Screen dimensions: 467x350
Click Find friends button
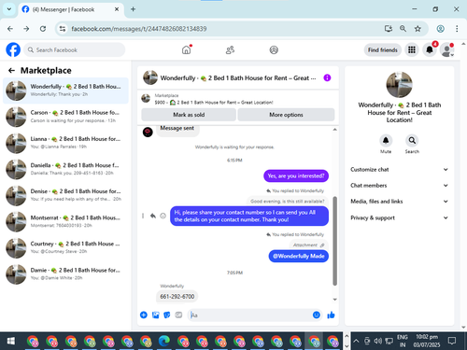383,49
